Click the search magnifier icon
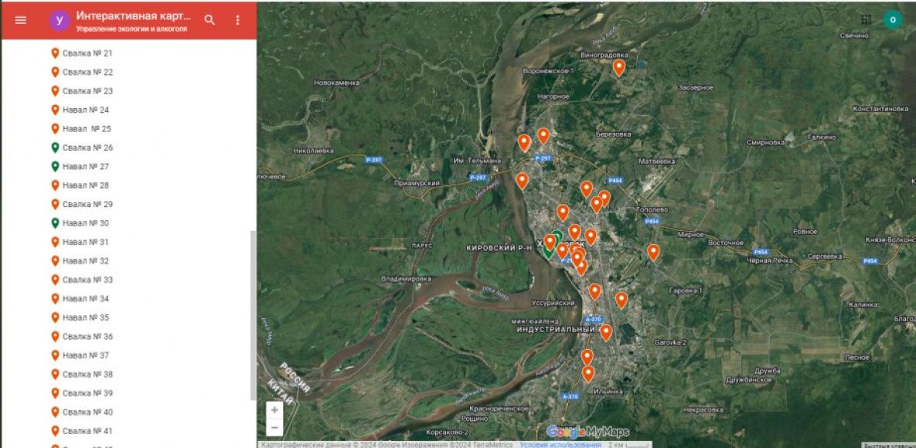916x448 pixels. pyautogui.click(x=209, y=20)
